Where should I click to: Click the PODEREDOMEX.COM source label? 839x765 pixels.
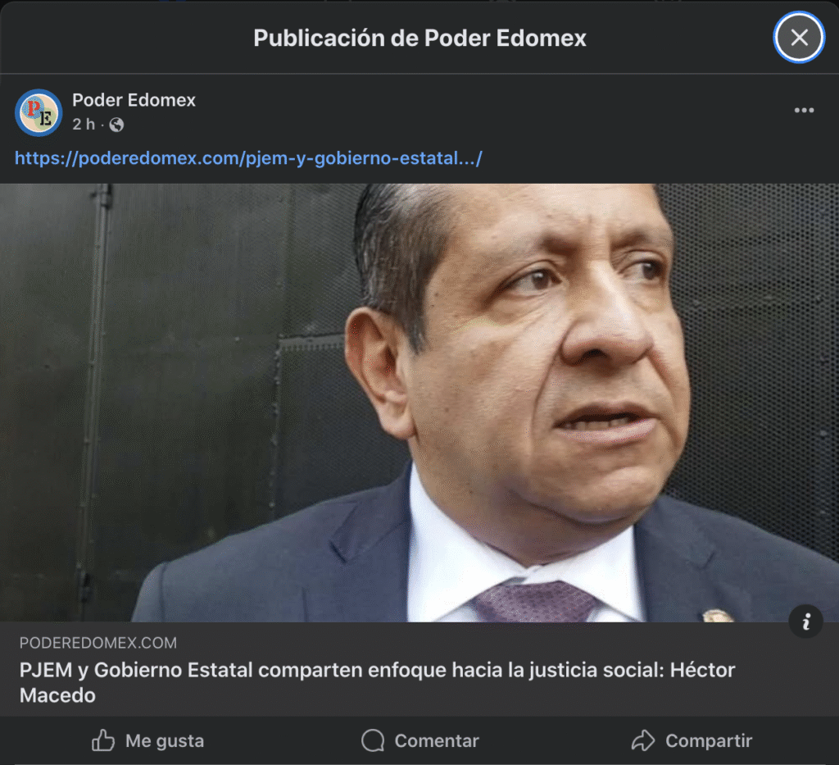pos(98,643)
